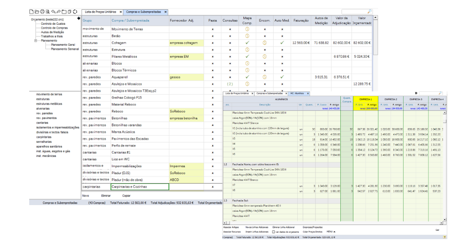Click the New document toolbar icon
The image size is (459, 243).
coord(31,12)
